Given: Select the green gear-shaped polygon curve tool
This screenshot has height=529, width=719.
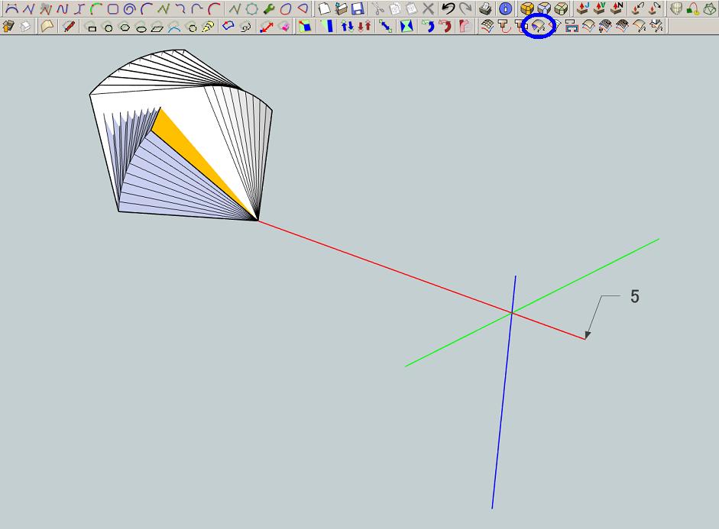Looking at the screenshot, I should pyautogui.click(x=251, y=8).
